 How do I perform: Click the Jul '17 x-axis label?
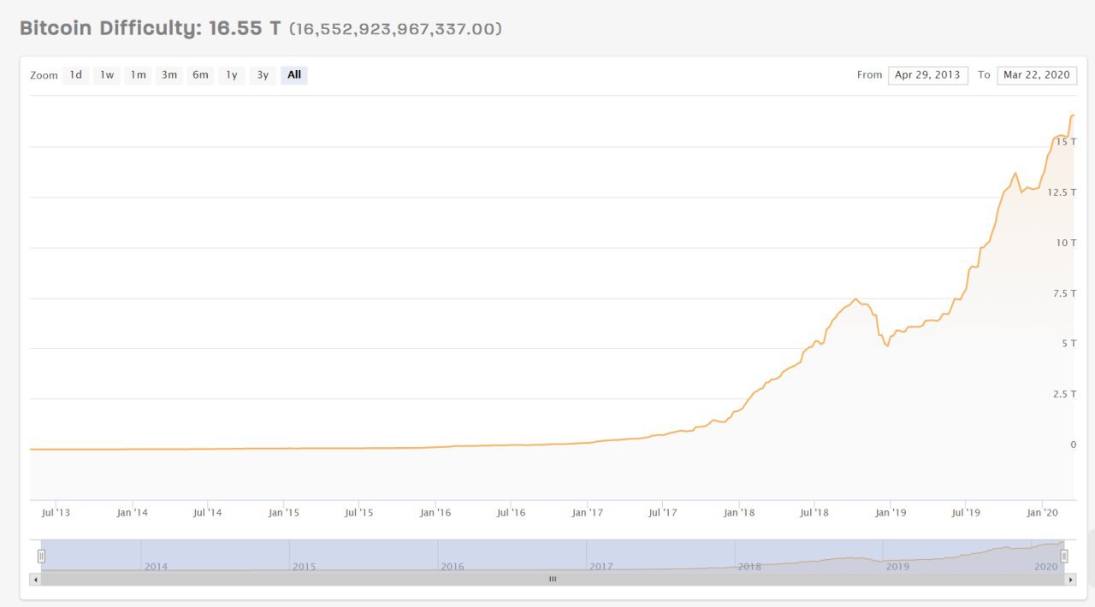point(662,513)
